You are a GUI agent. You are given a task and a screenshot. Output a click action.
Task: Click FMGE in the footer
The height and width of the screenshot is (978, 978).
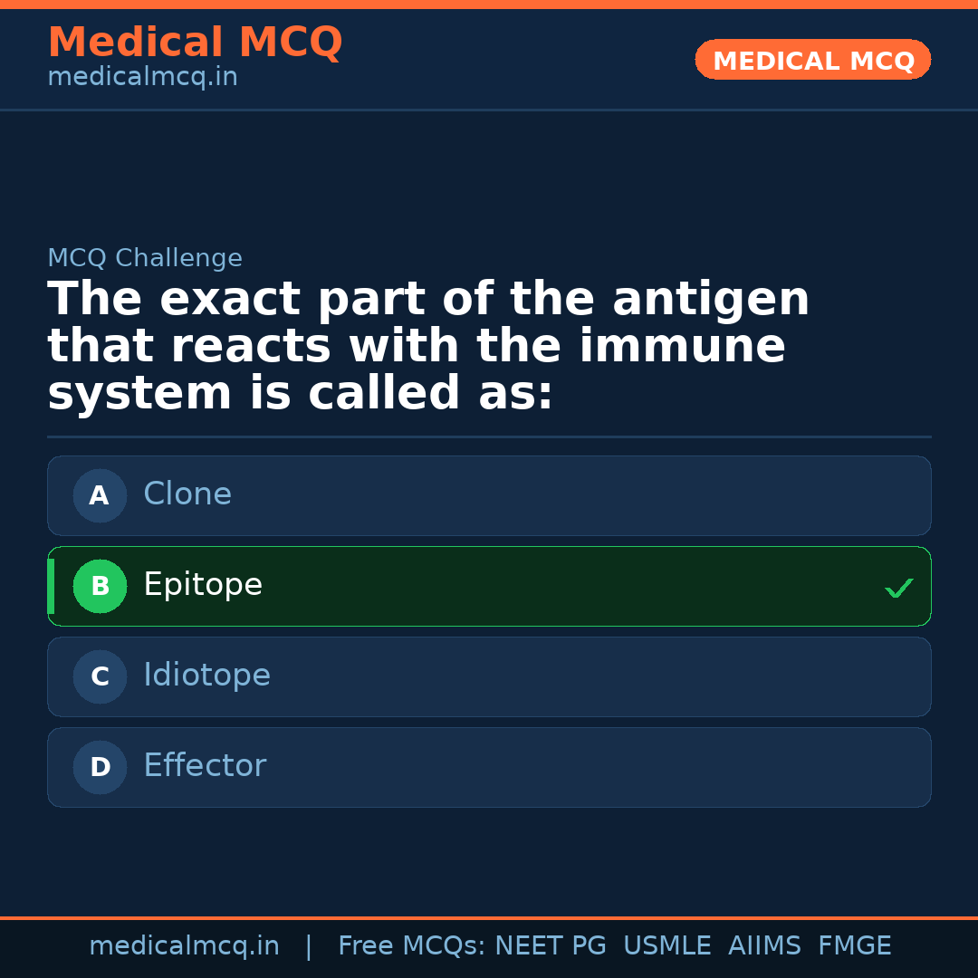click(854, 946)
